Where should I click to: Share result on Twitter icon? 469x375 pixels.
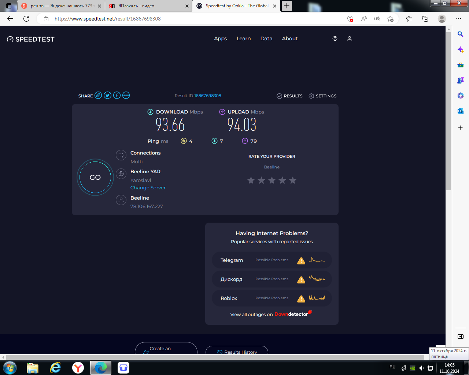107,95
